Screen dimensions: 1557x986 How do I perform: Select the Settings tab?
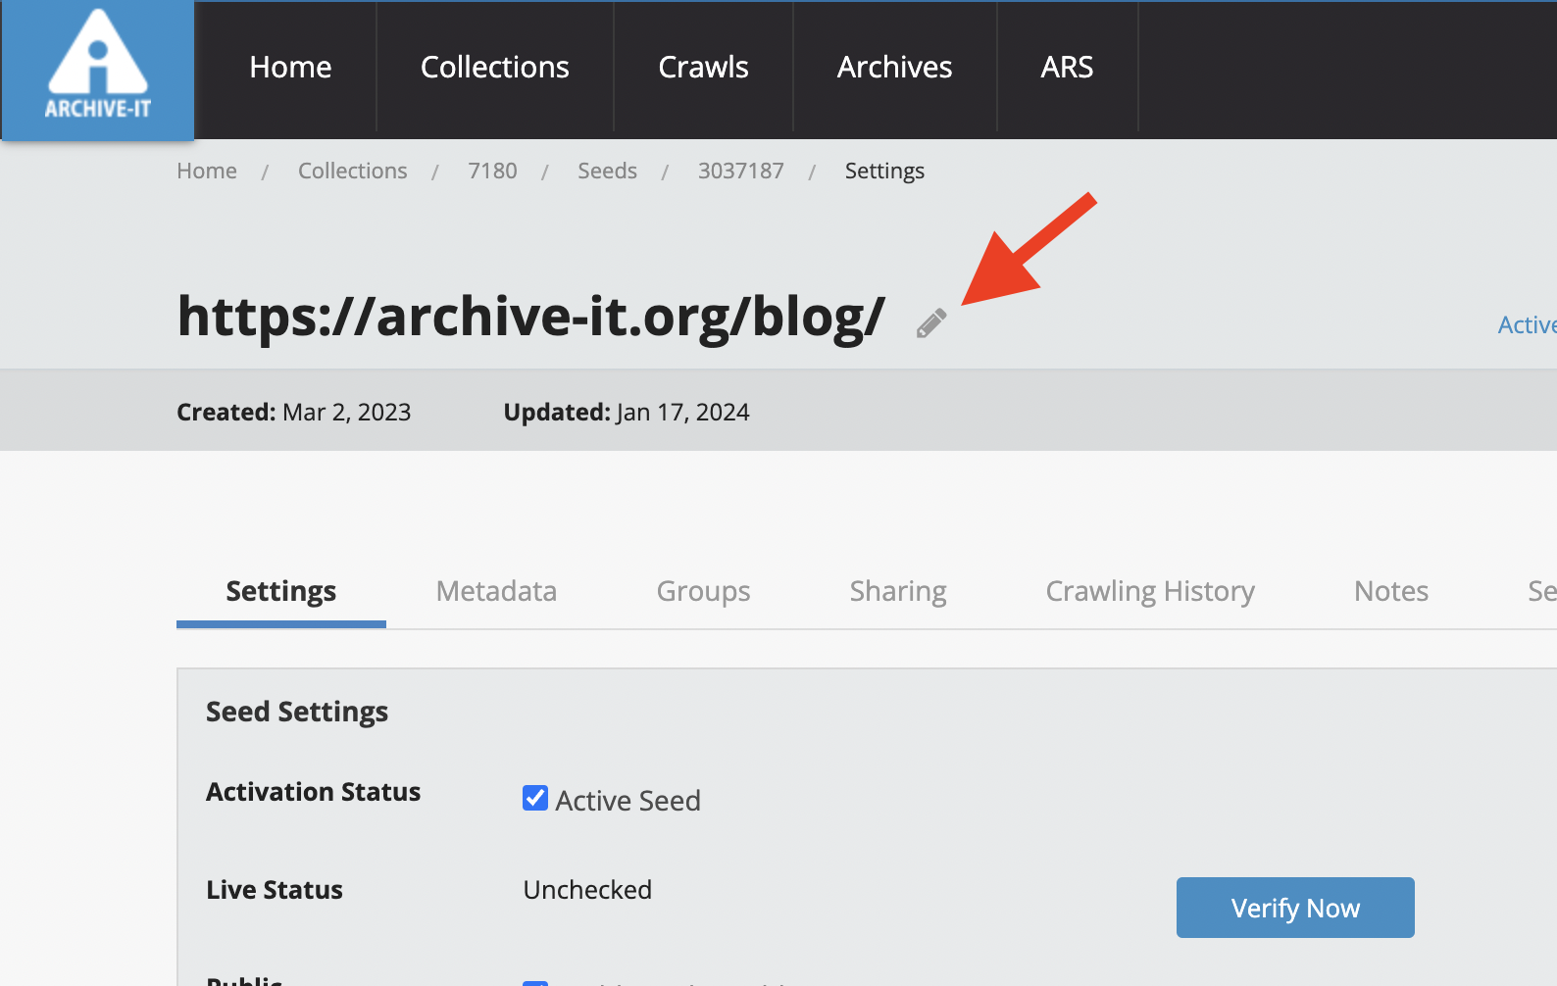(281, 591)
